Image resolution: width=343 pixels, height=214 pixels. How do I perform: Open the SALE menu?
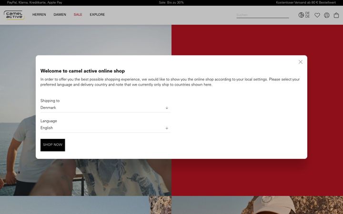[x=78, y=15]
